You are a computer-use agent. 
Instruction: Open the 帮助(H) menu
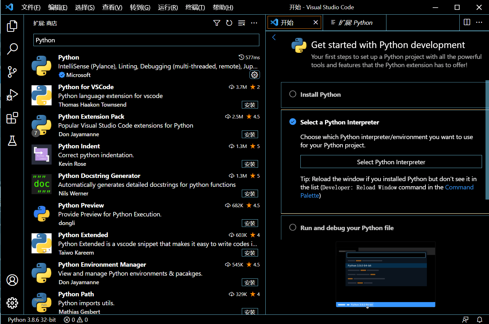point(223,7)
